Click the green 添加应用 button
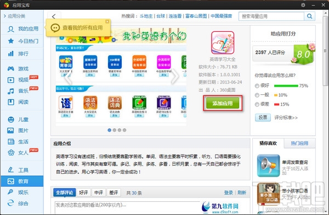Screen dimensions: 329x215 pyautogui.click(x=223, y=103)
